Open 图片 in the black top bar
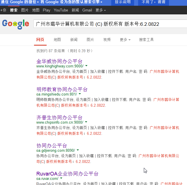This screenshot has width=187, height=185. [25, 10]
